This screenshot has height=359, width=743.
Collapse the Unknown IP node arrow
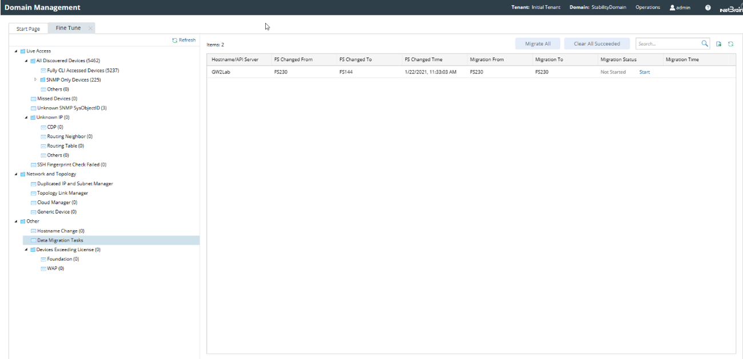tap(26, 118)
